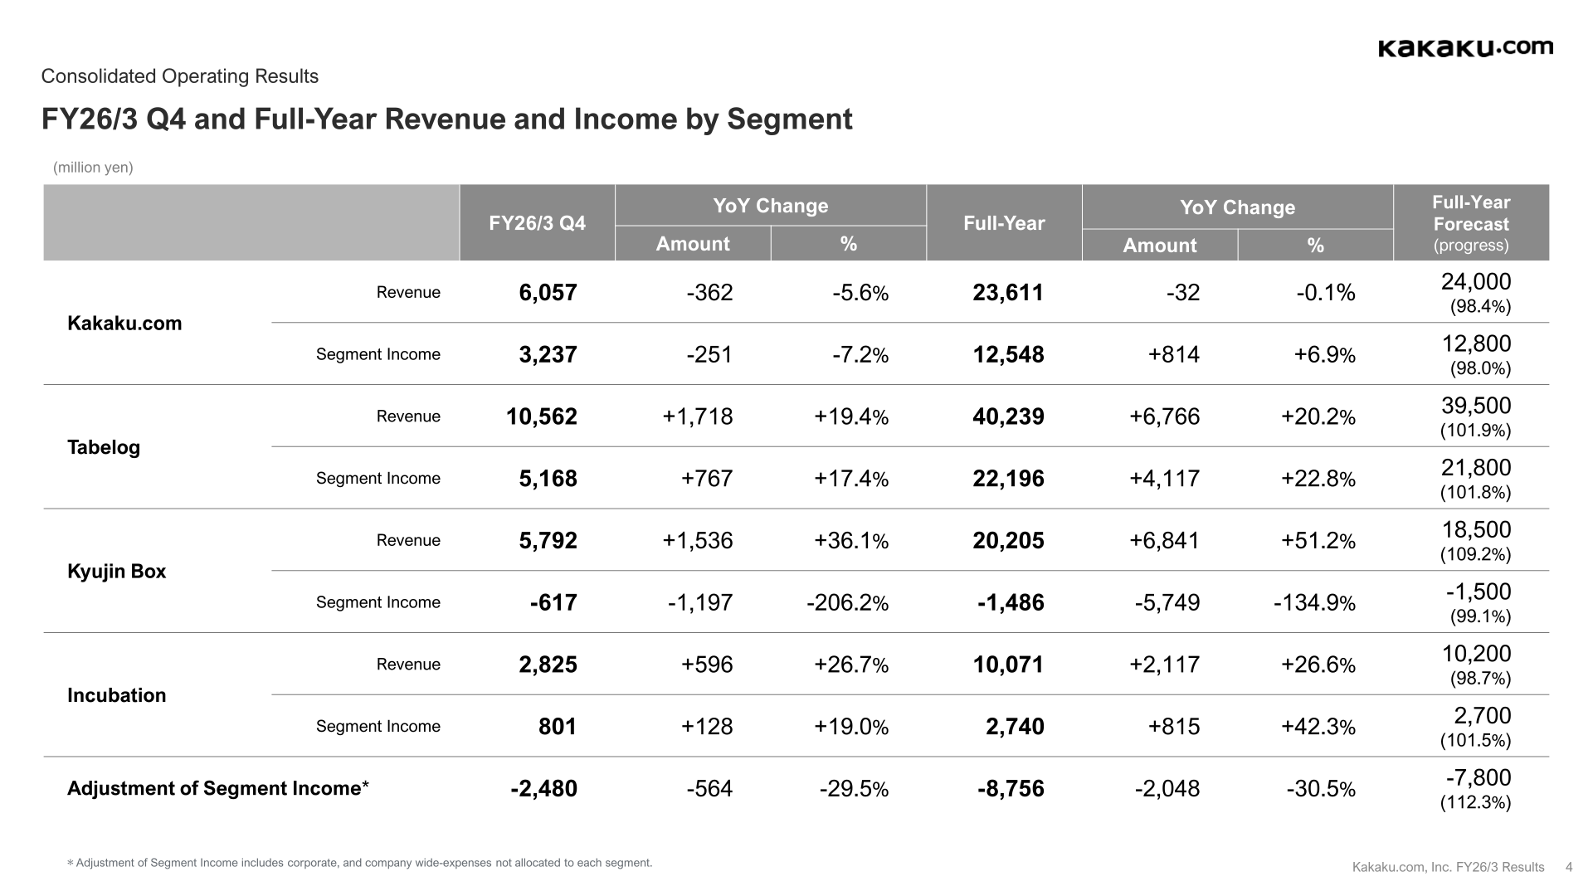Click Kyujin Box full-year revenue 20,205

[x=1008, y=541]
